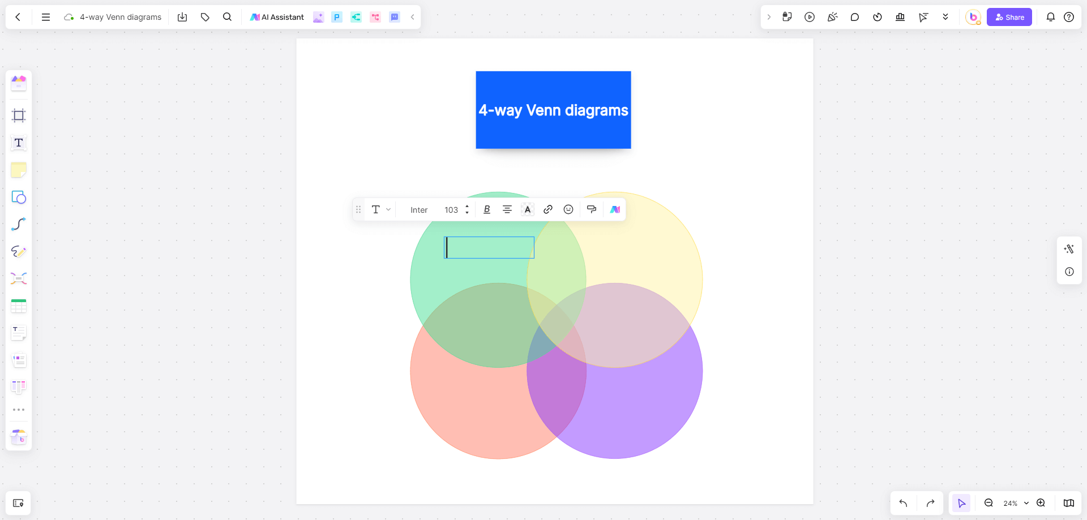
Task: Go back using the left arrow
Action: (x=18, y=17)
